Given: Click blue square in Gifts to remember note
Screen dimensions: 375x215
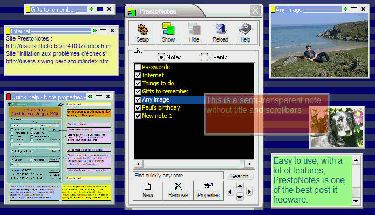Looking at the screenshot, I should (100, 9).
